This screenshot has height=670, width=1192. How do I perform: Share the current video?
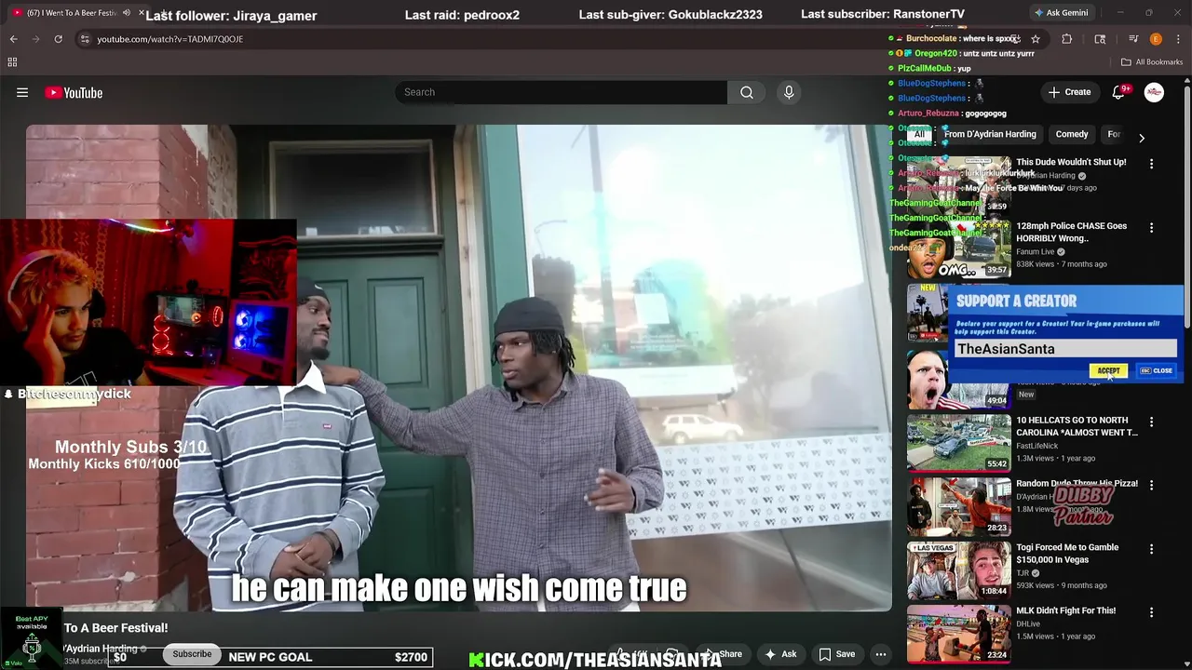(725, 654)
